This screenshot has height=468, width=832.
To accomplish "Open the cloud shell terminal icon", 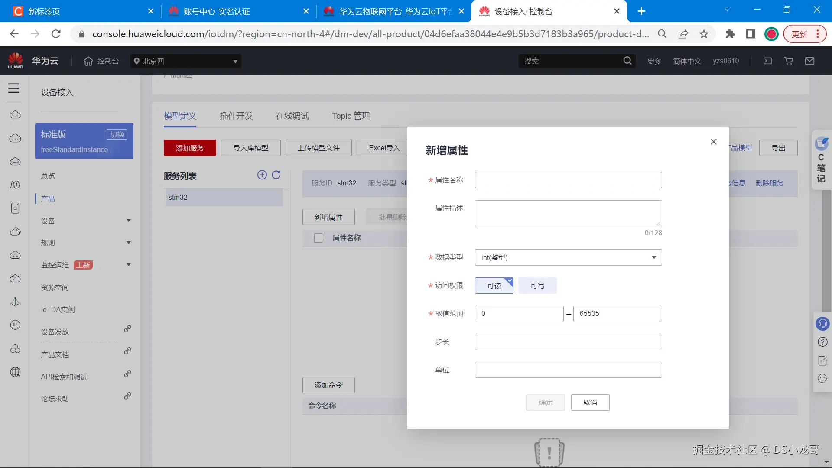I will click(767, 61).
